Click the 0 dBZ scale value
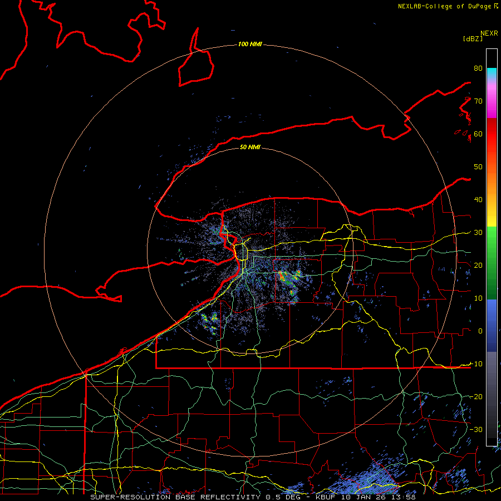 click(x=480, y=331)
